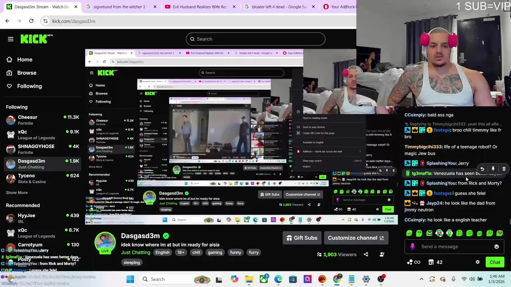Click the Dasgasd3m LIVE avatar
The width and height of the screenshot is (511, 287).
(105, 243)
